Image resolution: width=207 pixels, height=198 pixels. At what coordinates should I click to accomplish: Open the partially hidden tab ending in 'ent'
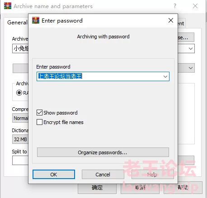181,23
